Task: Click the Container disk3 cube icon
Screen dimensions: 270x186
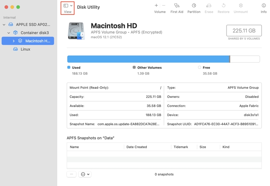Action: (x=15, y=32)
